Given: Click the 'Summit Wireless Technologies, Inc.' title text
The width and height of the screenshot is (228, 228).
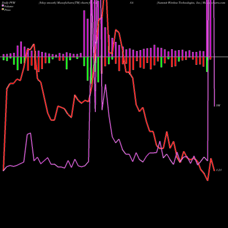Looking at the screenshot, I should click(179, 3).
